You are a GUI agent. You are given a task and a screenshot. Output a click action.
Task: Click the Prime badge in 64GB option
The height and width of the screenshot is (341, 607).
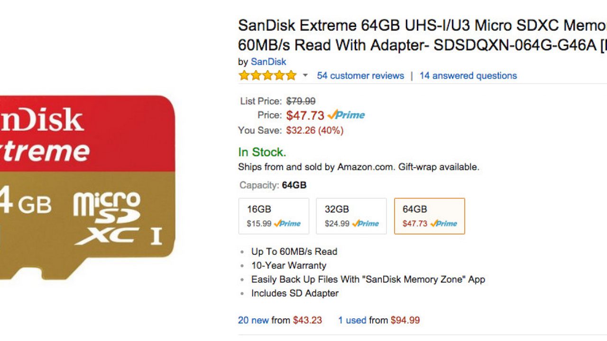[x=444, y=224]
